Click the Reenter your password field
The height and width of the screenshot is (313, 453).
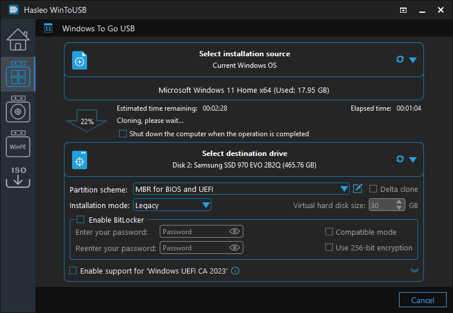[202, 248]
